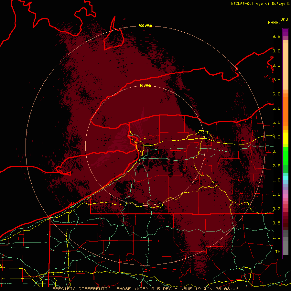
Task: Click the 3.4 legend value
Action: [276, 151]
